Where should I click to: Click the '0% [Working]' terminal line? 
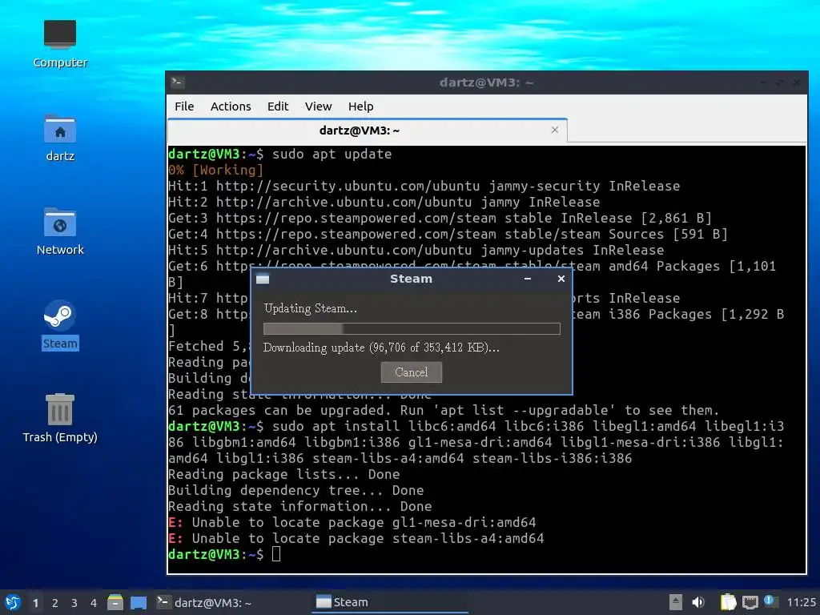point(215,170)
